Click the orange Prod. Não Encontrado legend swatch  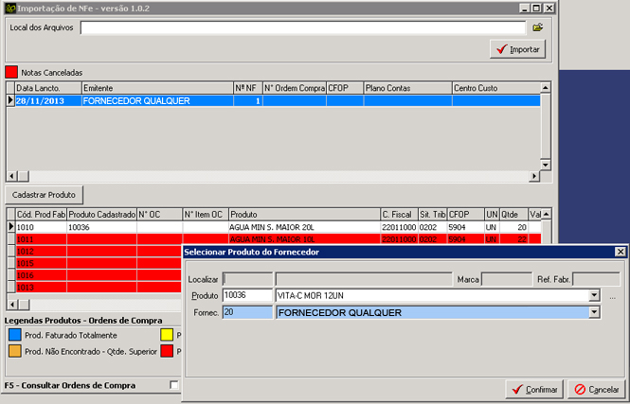tap(13, 351)
